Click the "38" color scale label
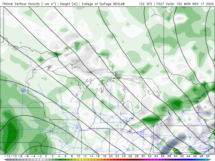The height and width of the screenshot is (161, 215). pyautogui.click(x=169, y=156)
